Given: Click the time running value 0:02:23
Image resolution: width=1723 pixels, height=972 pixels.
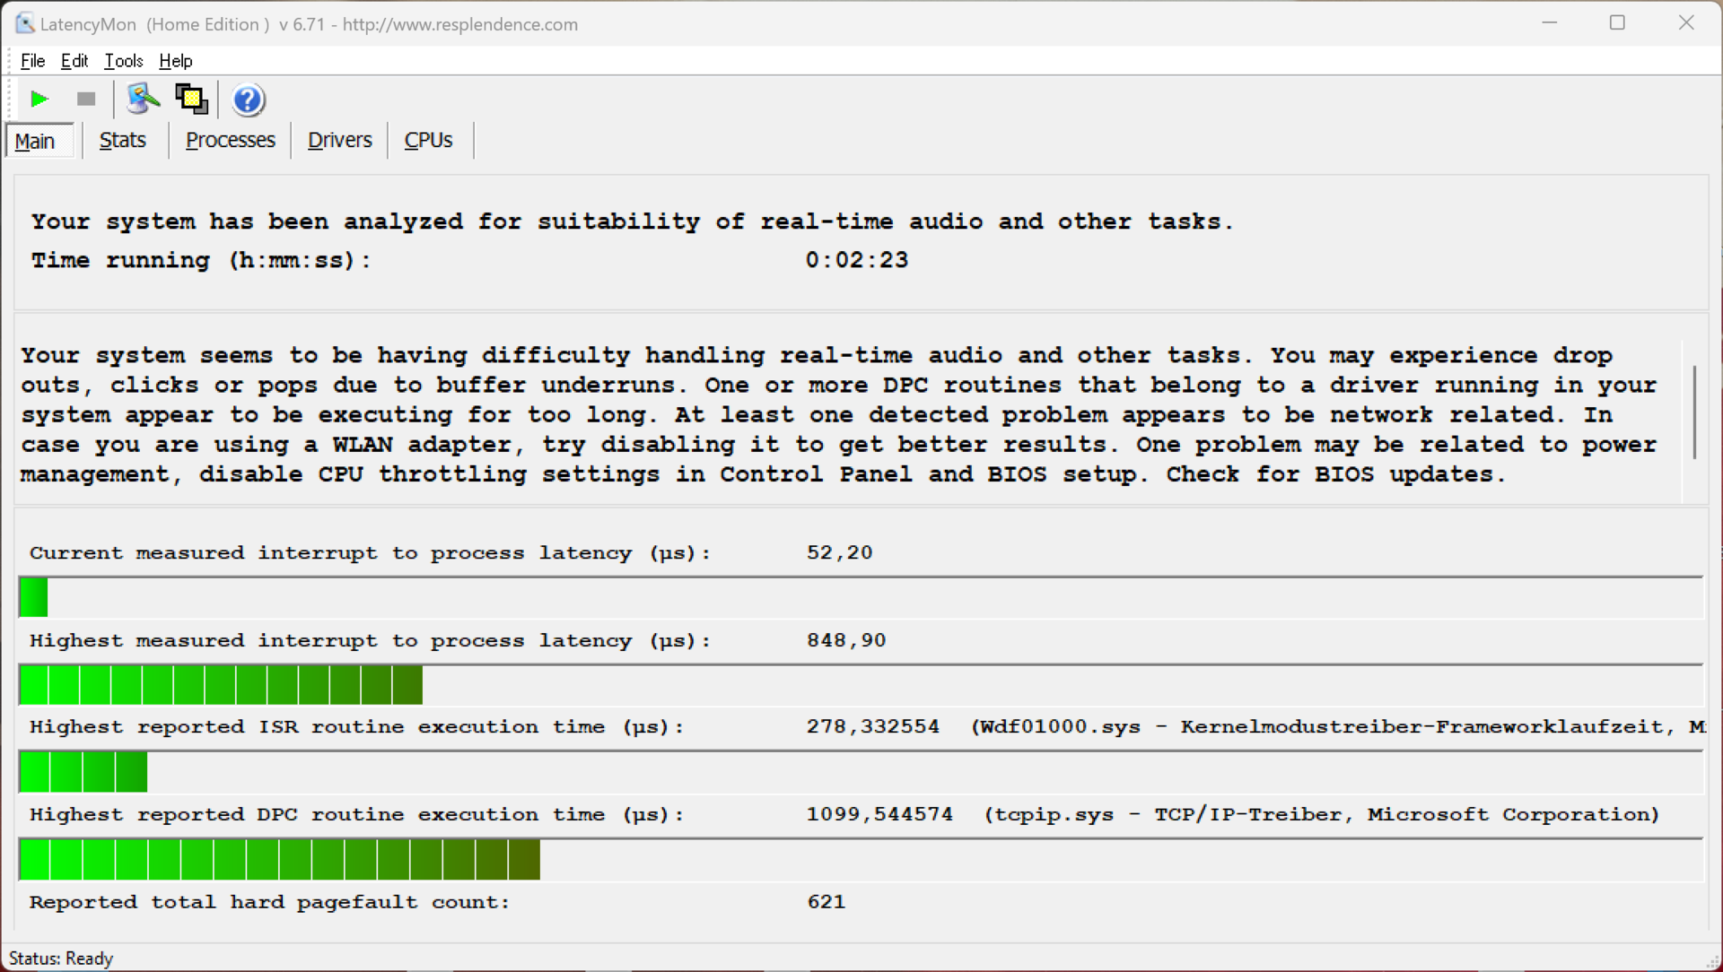Looking at the screenshot, I should [857, 260].
